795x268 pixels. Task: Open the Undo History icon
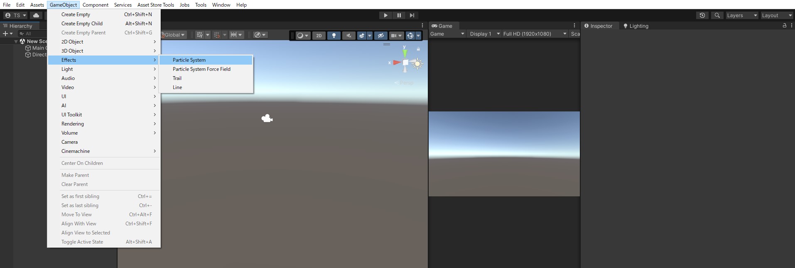click(702, 15)
